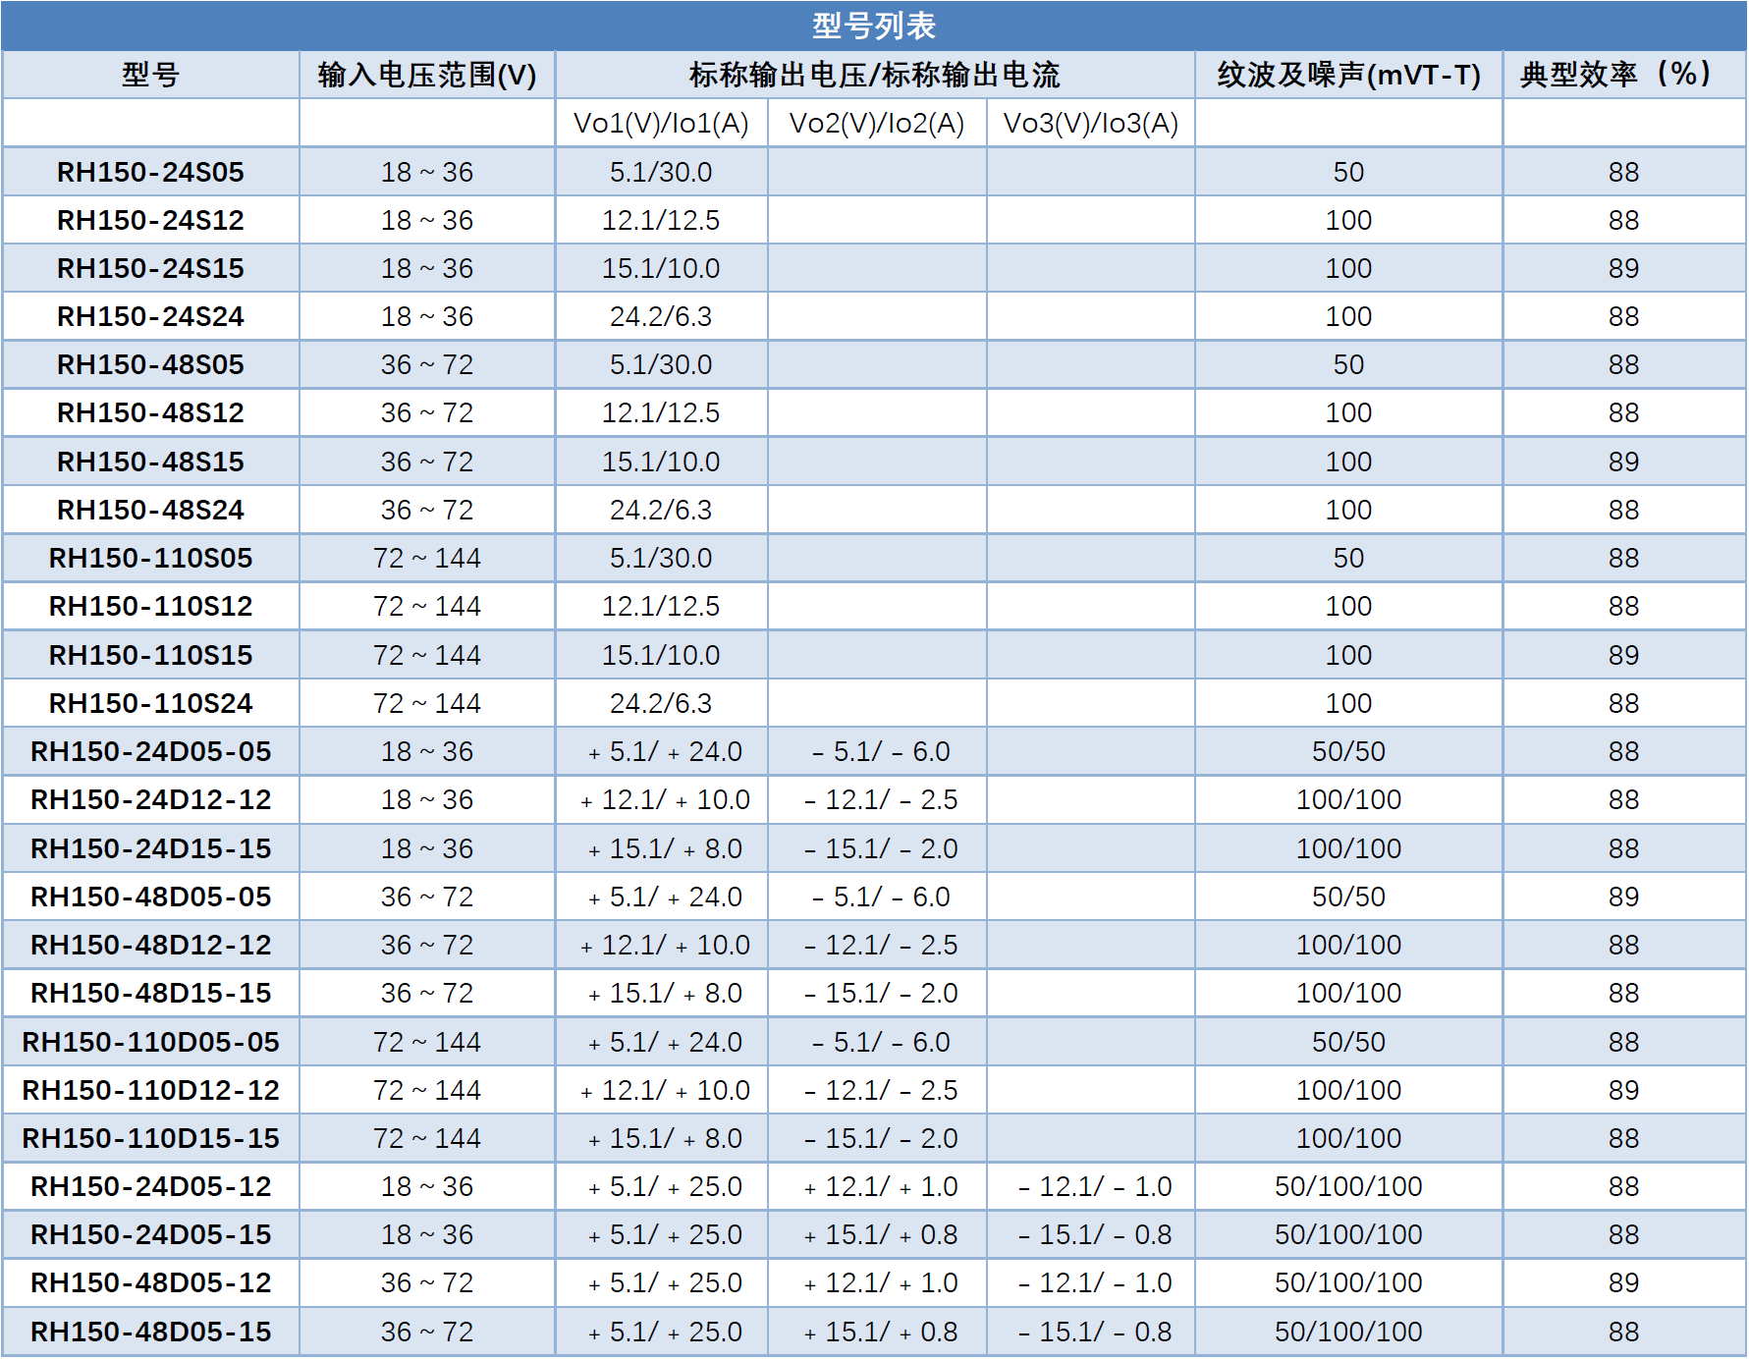This screenshot has height=1360, width=1749.
Task: Click ripple value 100 in RH150-24S24 row
Action: 1348,316
